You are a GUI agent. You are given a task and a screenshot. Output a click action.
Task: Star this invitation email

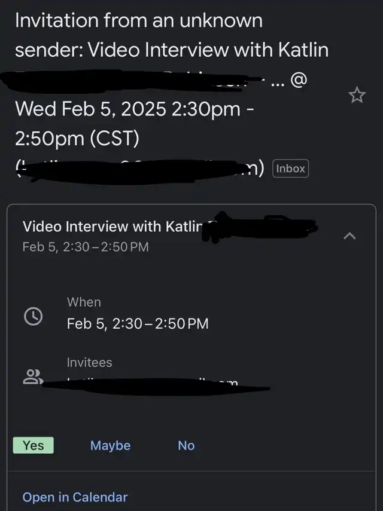[x=357, y=95]
